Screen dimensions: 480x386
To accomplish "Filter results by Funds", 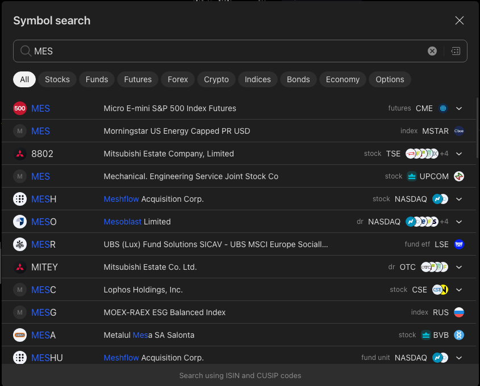I will coord(97,79).
